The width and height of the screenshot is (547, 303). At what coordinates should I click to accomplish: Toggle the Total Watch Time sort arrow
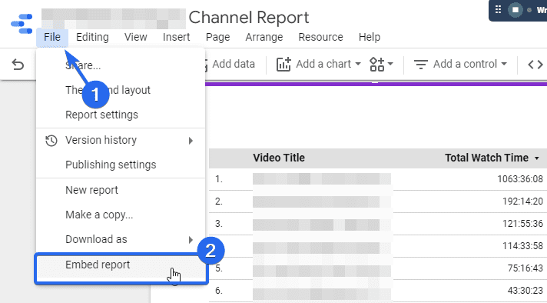pos(537,158)
